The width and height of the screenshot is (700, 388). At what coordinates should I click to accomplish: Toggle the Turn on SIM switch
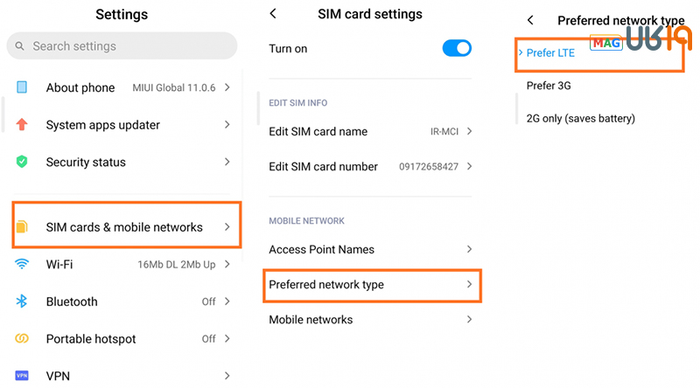(457, 49)
